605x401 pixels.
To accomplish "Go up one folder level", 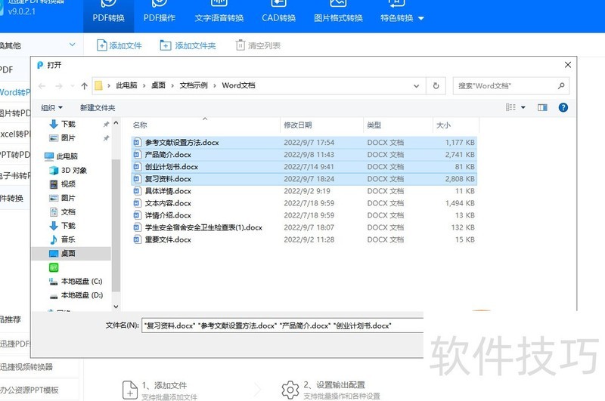I will click(84, 86).
